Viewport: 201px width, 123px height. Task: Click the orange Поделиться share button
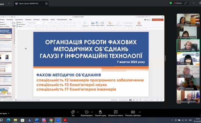point(158,20)
